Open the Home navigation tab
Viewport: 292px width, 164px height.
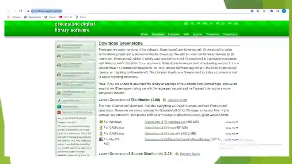[144, 34]
